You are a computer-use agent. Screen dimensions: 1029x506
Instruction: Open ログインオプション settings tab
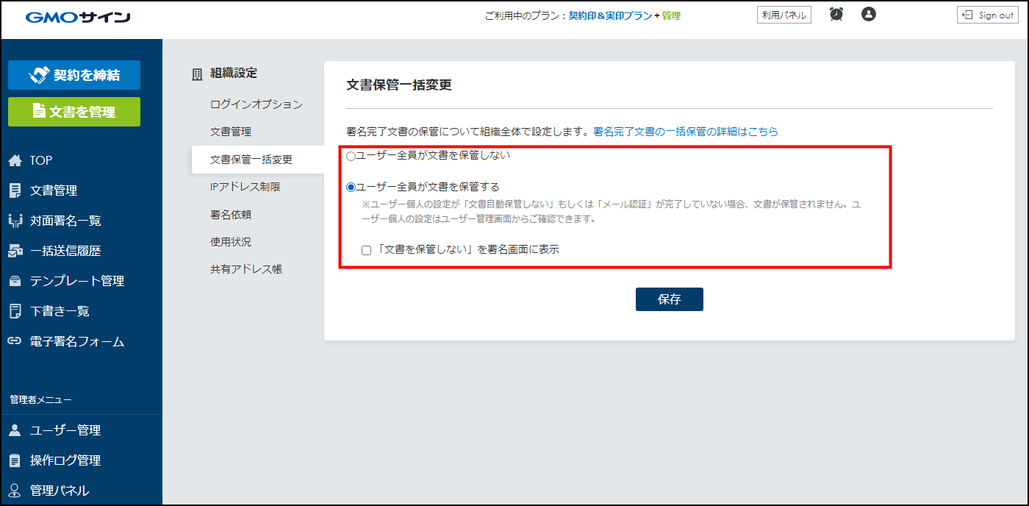click(x=256, y=104)
